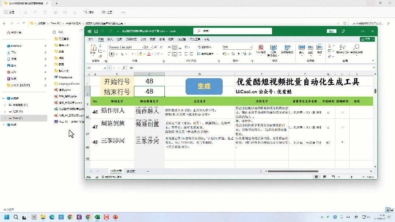Click the orientation text angle icon

pos(186,47)
